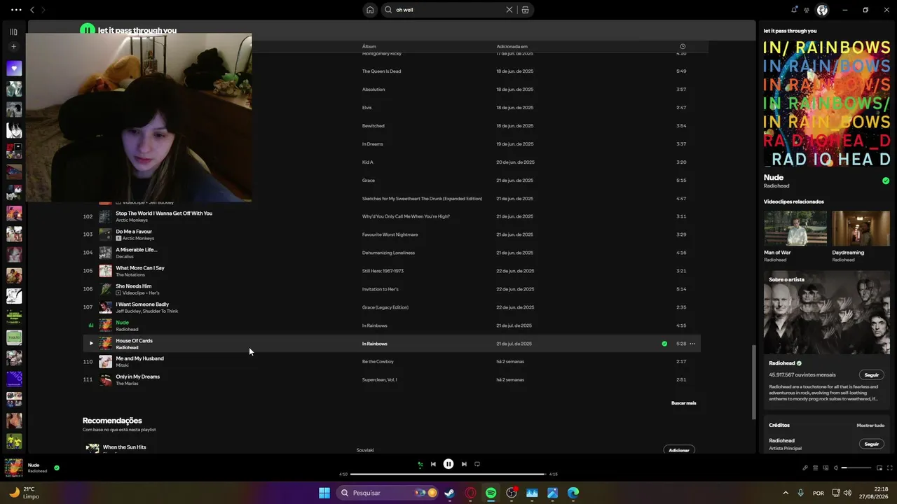Click the song progress bar
The height and width of the screenshot is (504, 897).
tap(448, 474)
